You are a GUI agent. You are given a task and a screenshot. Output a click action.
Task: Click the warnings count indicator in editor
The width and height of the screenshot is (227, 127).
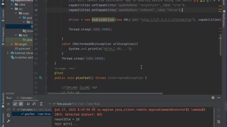tap(203, 1)
